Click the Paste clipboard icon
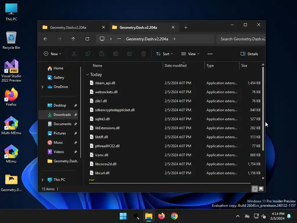This screenshot has width=297, height=223. click(x=102, y=54)
